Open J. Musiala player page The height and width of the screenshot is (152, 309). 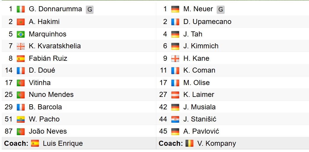(199, 107)
